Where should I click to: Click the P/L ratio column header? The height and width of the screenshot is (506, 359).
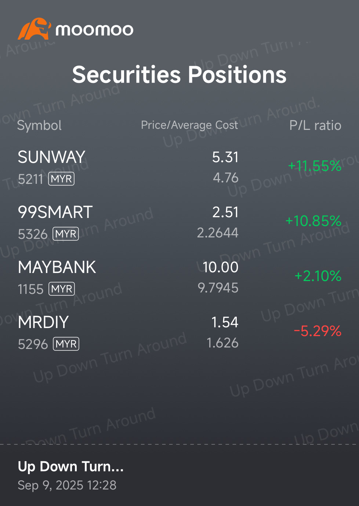(315, 125)
